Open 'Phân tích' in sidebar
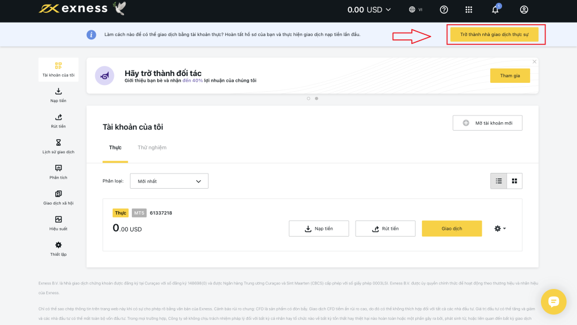 click(59, 172)
